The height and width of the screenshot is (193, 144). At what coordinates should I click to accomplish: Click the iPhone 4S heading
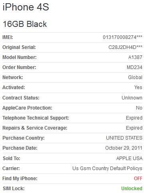[x=26, y=7]
